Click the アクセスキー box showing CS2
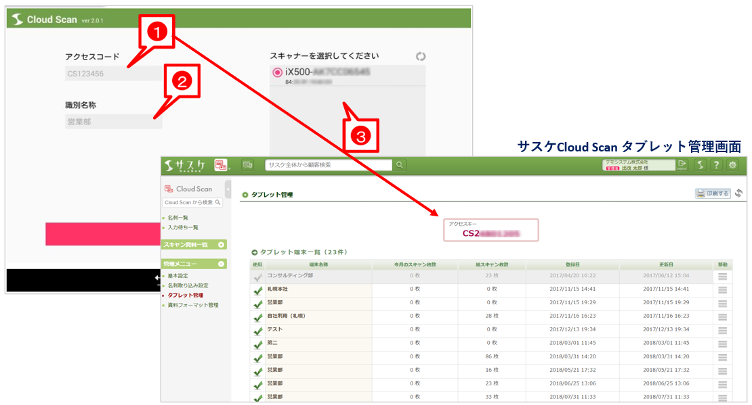 tap(490, 230)
